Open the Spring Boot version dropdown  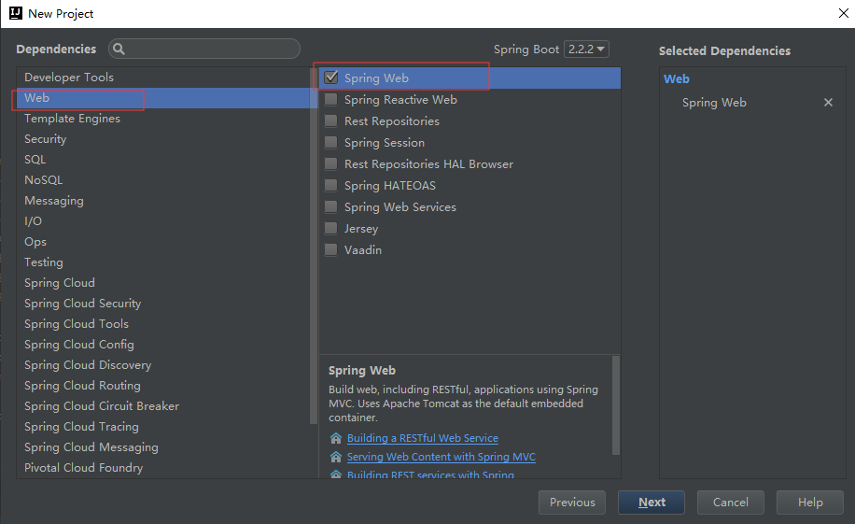click(586, 50)
